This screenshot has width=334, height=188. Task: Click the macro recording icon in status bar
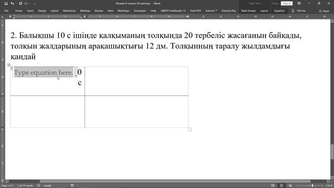pyautogui.click(x=73, y=186)
